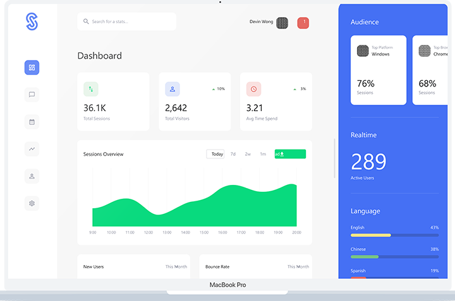
Task: Click the Search for a stats field
Action: tap(127, 21)
